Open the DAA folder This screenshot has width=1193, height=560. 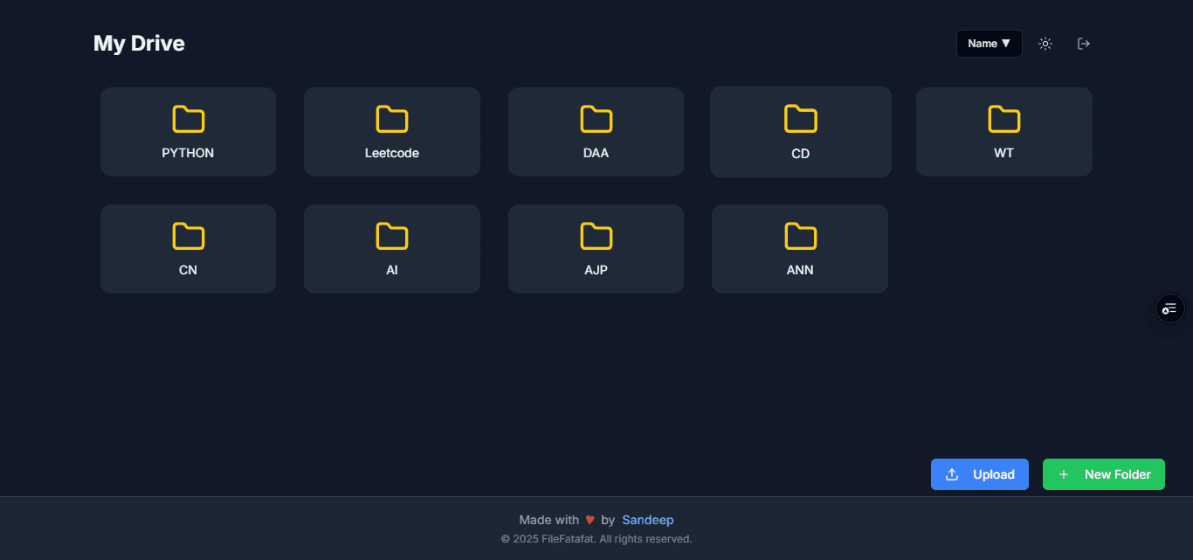point(596,131)
